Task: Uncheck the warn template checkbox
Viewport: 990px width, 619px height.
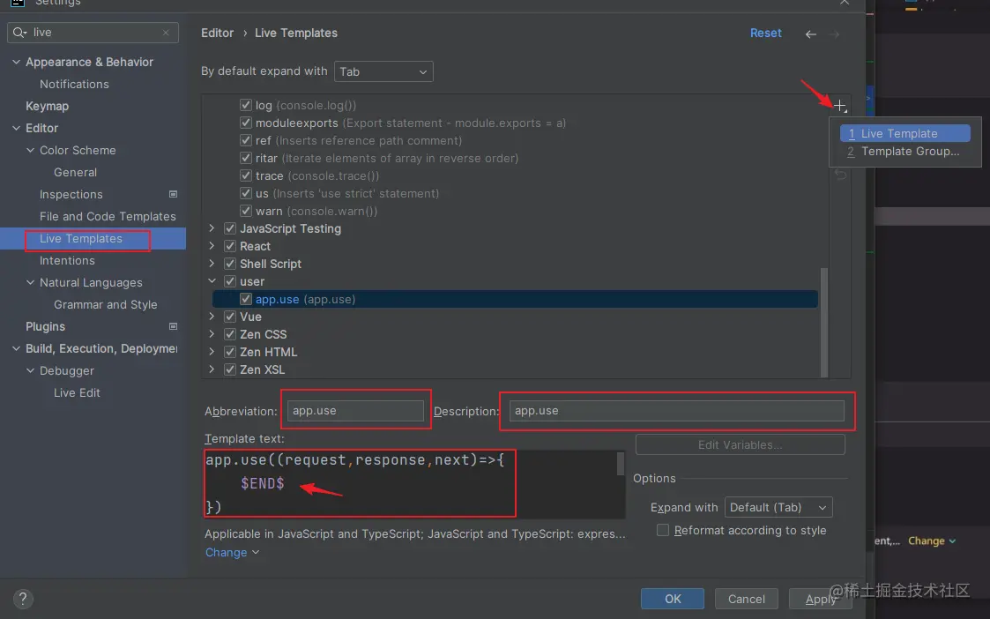Action: [x=246, y=211]
